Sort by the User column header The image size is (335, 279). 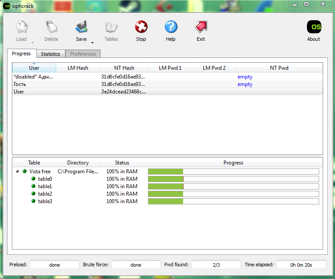click(x=34, y=68)
